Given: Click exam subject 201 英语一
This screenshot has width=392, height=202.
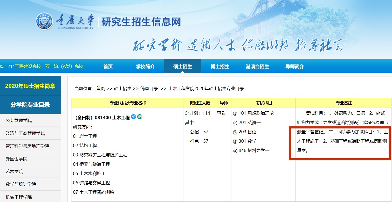Looking at the screenshot, I should 247,122.
